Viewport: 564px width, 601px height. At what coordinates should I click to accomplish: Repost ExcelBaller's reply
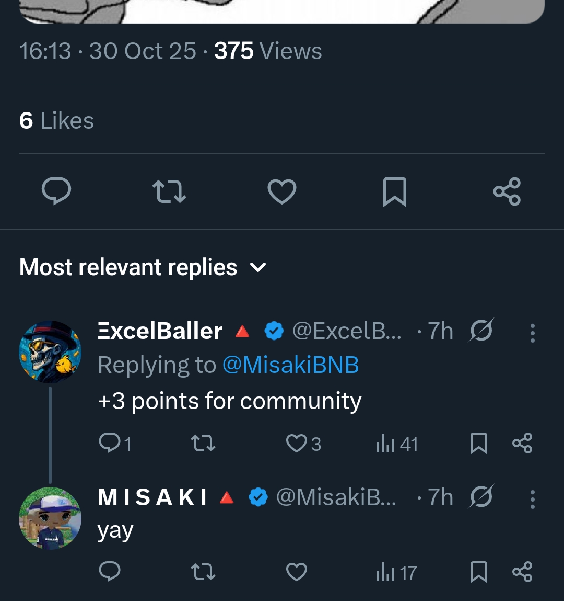pos(203,444)
